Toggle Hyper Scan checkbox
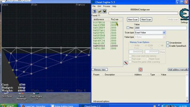This screenshot has height=107, width=190. [147, 59]
